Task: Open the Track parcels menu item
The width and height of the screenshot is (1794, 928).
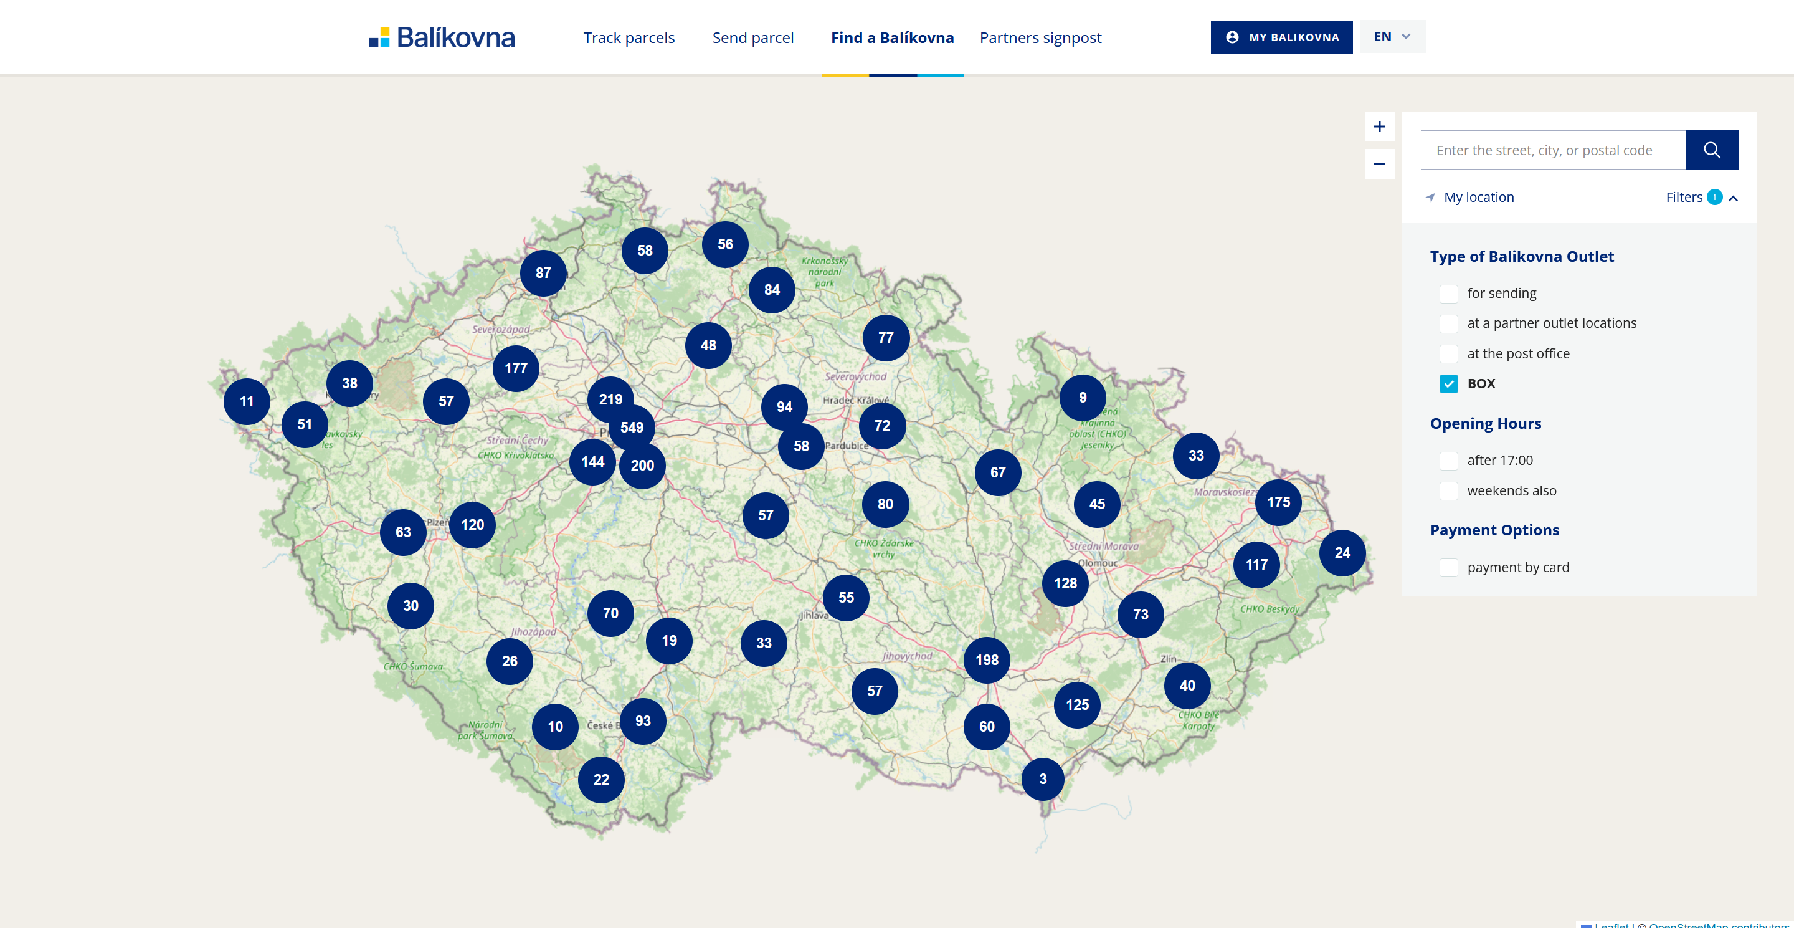Action: tap(628, 37)
